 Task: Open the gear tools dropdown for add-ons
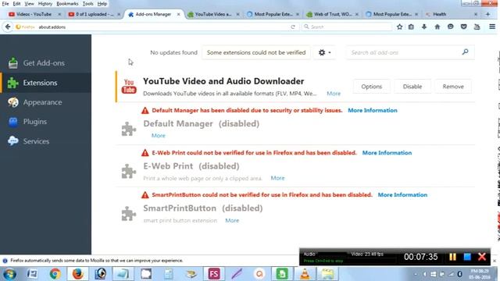coord(324,52)
